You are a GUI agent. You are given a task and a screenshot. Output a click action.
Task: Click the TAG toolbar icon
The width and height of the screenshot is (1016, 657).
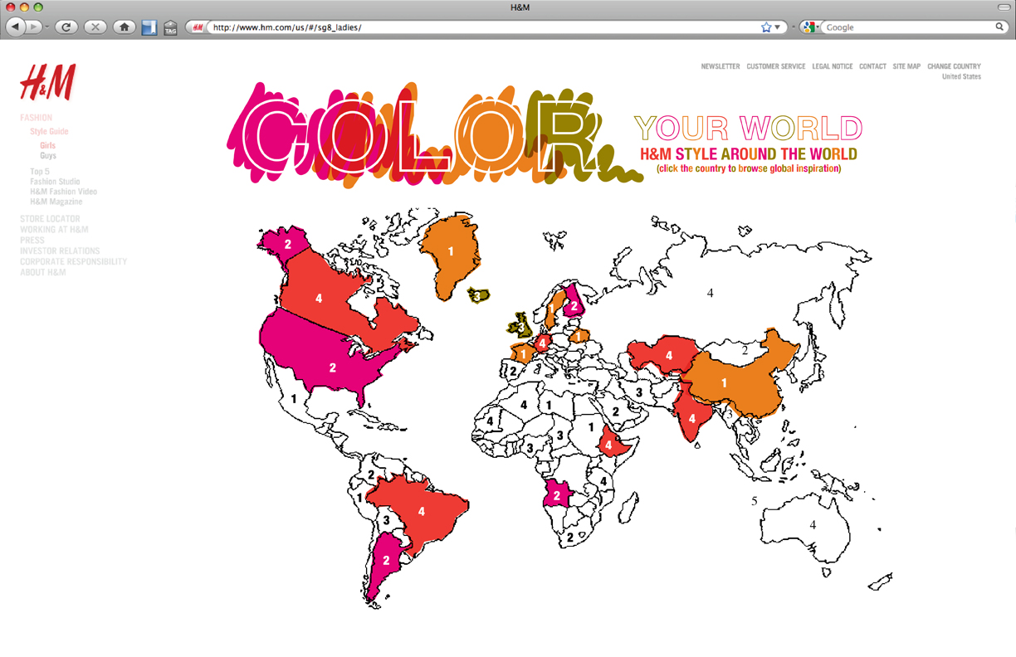170,28
